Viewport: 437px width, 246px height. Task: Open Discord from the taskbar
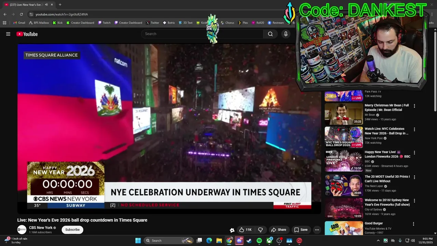(239, 241)
